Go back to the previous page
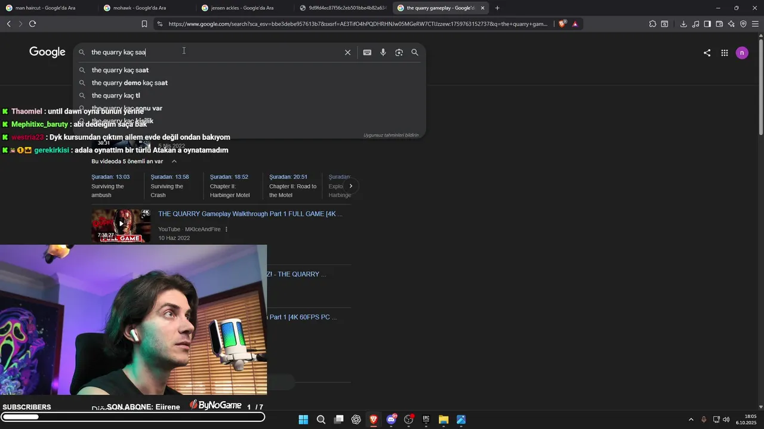Viewport: 764px width, 429px height. 8,24
